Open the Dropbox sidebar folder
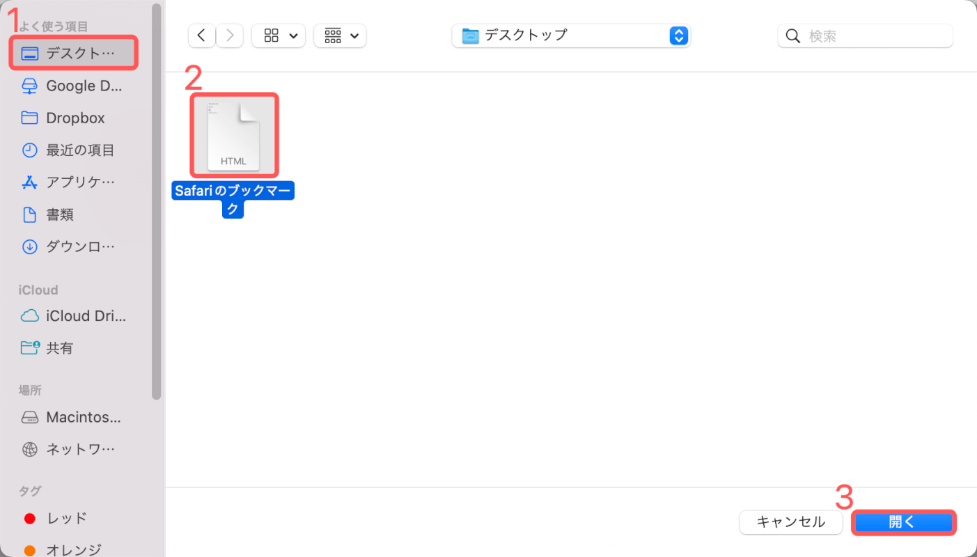Screen dimensions: 977x557 [x=74, y=118]
